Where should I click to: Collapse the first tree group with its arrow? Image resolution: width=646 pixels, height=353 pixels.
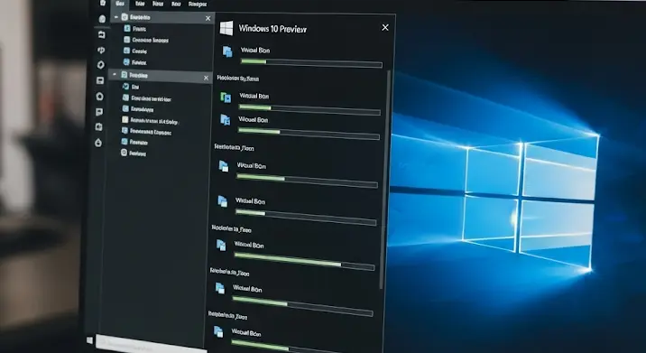point(116,17)
